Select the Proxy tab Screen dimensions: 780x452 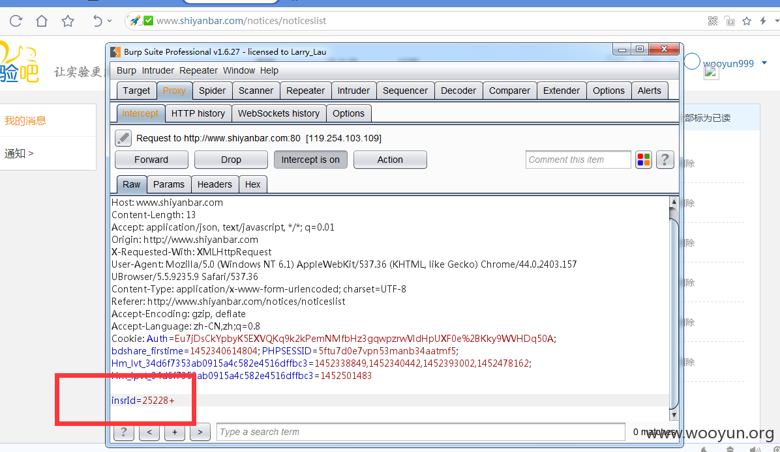click(x=174, y=91)
